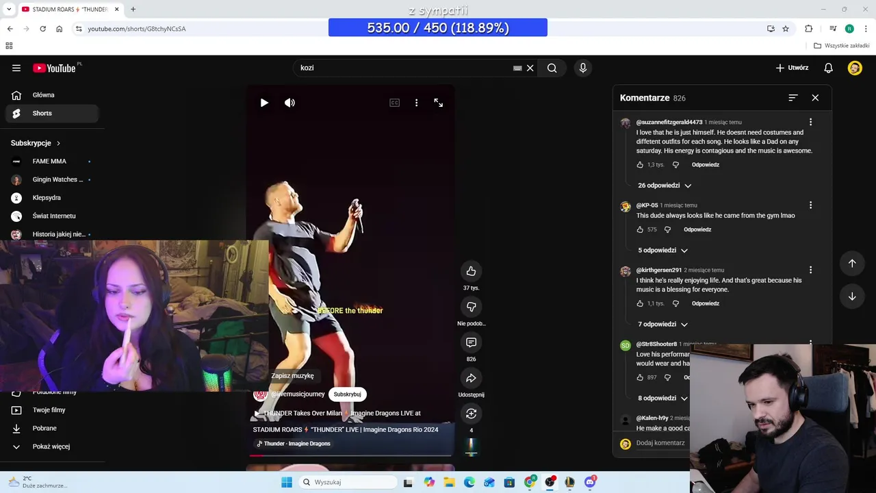Open YouTube notifications bell

828,68
